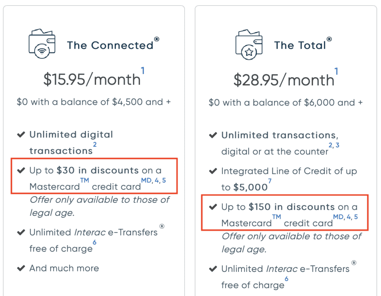
Task: Select The Connected plan title
Action: coord(110,45)
